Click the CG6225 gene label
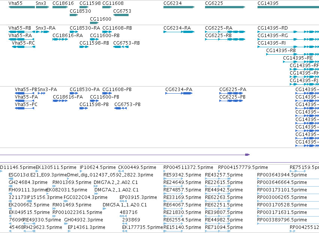Screen dimensions: 319x233 214,3
